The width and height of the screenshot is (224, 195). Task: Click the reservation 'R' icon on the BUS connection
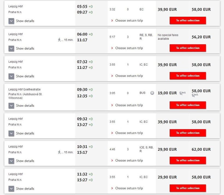click(x=152, y=93)
